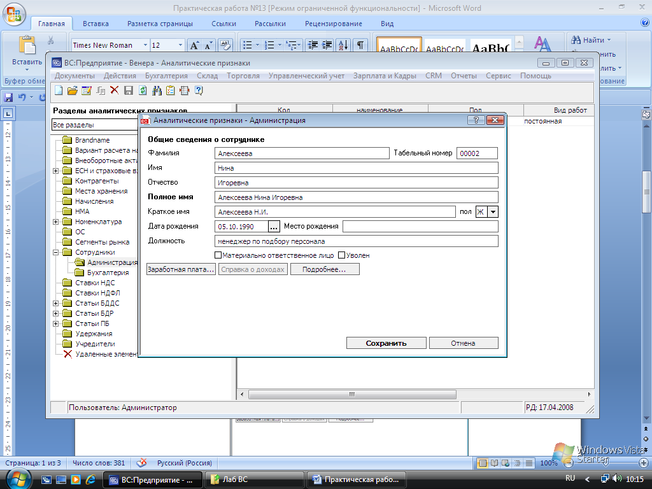Image resolution: width=652 pixels, height=489 pixels.
Task: Click the Open folder icon in BC toolbar
Action: click(x=73, y=90)
